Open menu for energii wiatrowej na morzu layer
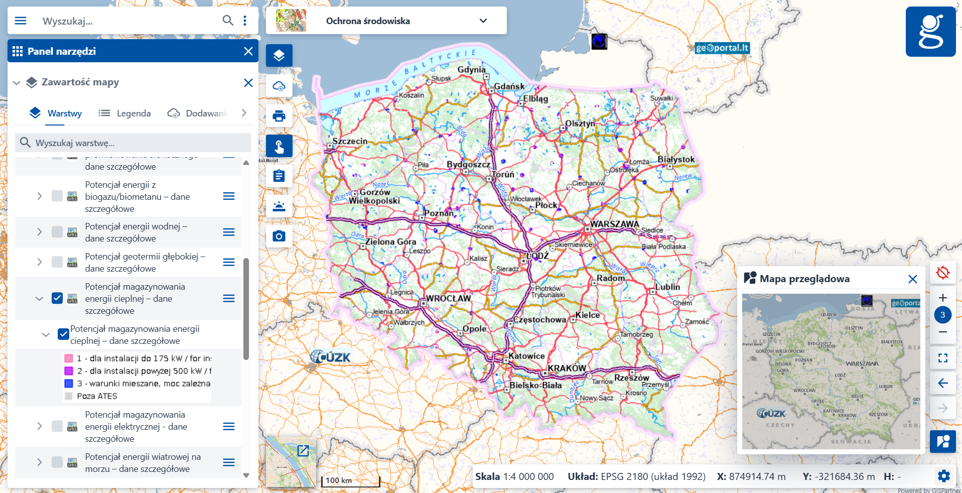 coord(229,462)
